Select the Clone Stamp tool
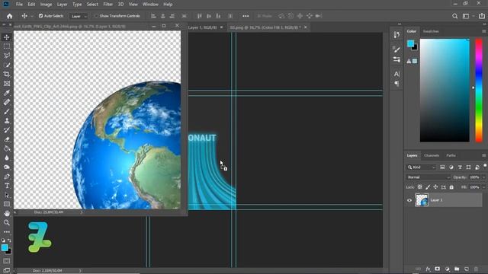The height and width of the screenshot is (274, 488). tap(7, 121)
